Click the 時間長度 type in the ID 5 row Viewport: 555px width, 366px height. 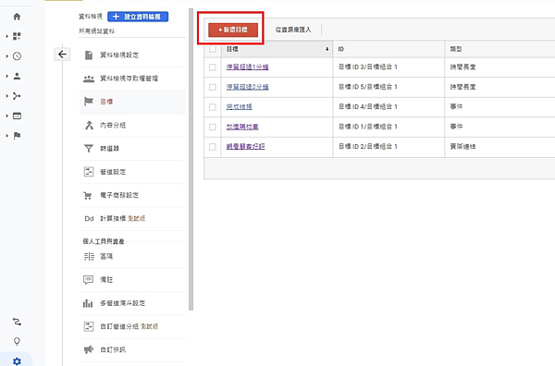tap(462, 87)
